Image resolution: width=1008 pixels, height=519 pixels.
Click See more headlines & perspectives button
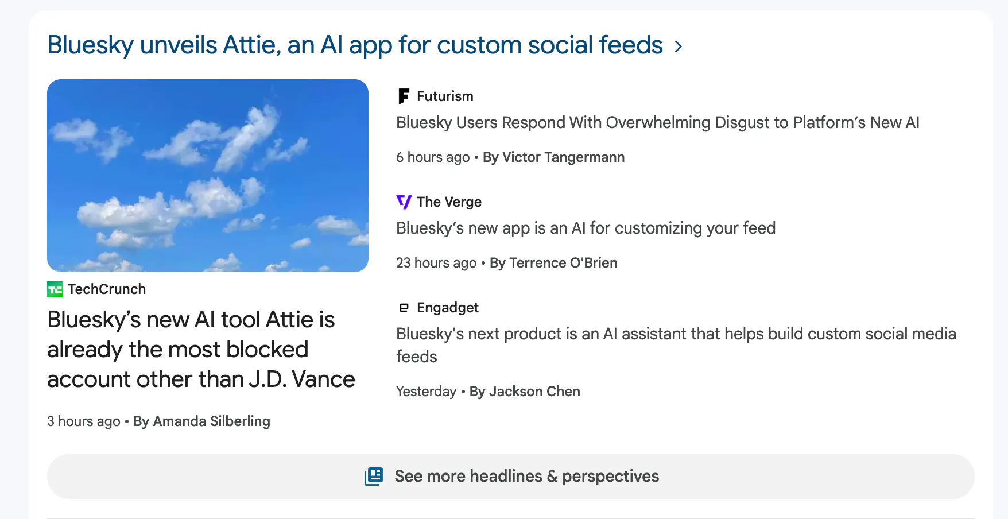(526, 476)
